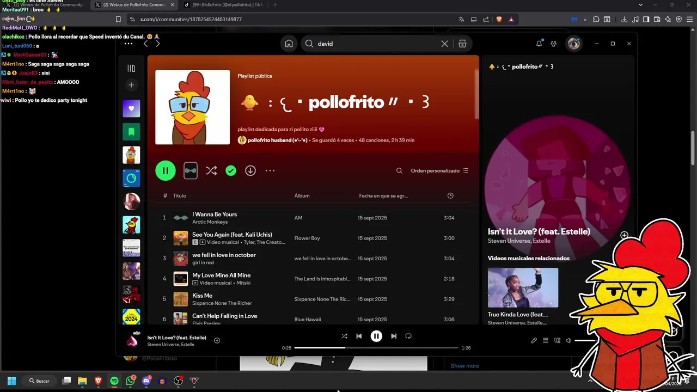Open Spotify profile avatar menu
This screenshot has height=392, width=697.
574,44
